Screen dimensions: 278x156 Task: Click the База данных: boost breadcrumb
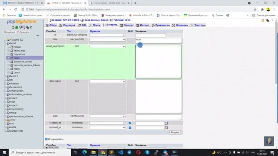(x=96, y=20)
